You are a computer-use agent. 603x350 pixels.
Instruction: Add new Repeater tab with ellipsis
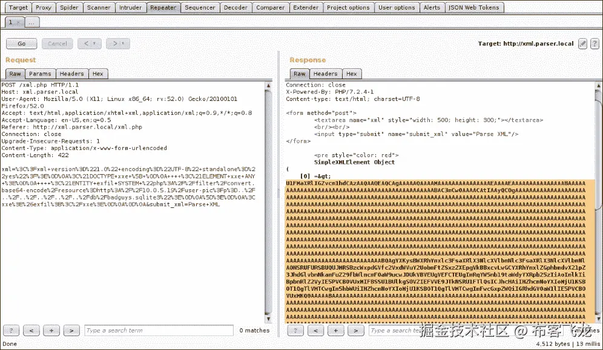point(32,22)
